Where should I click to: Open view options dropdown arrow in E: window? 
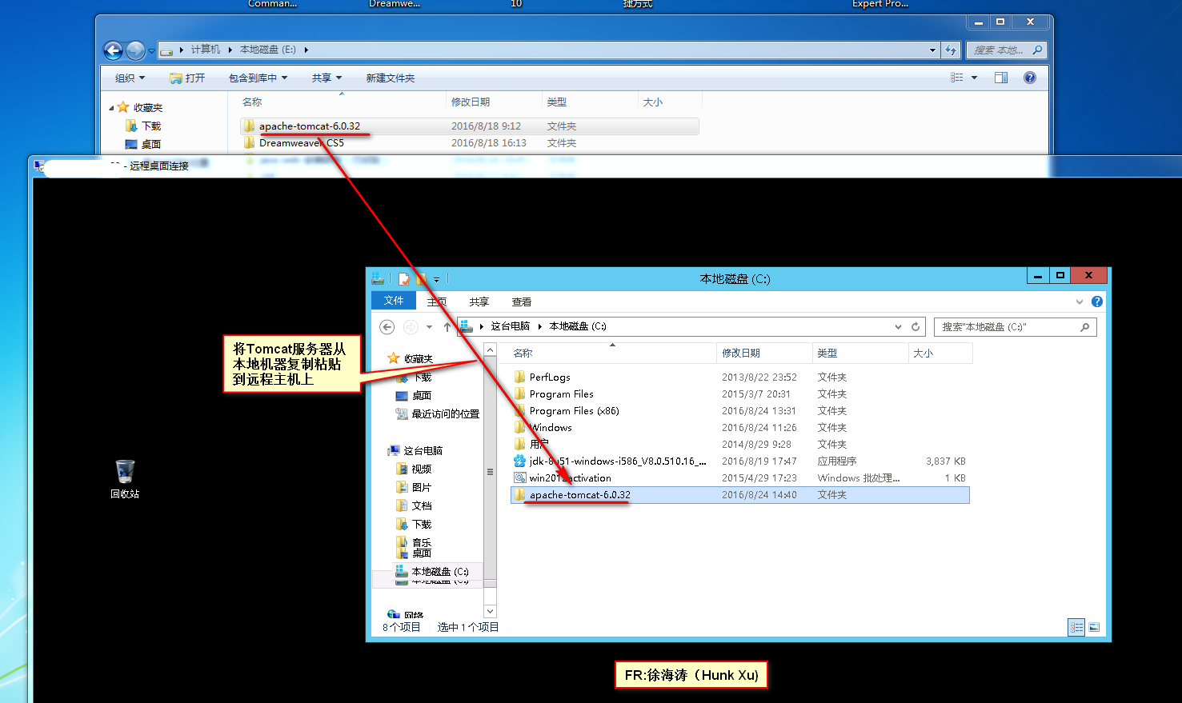click(974, 78)
